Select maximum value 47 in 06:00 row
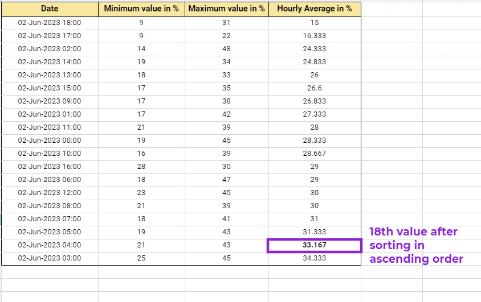481x302 pixels. [226, 180]
